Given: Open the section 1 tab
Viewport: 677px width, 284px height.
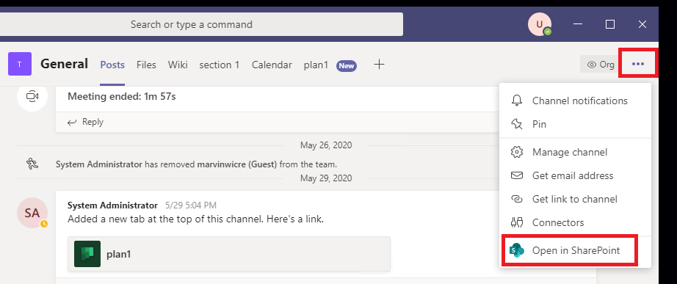Looking at the screenshot, I should (220, 65).
